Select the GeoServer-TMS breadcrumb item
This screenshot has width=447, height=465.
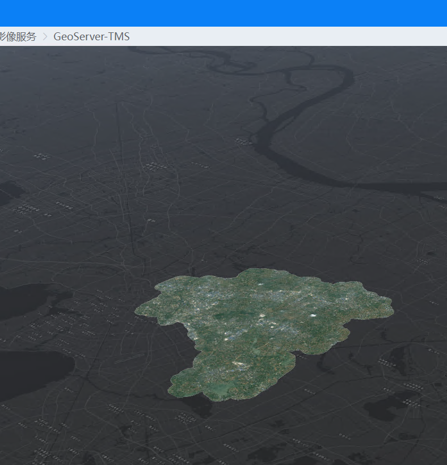91,37
